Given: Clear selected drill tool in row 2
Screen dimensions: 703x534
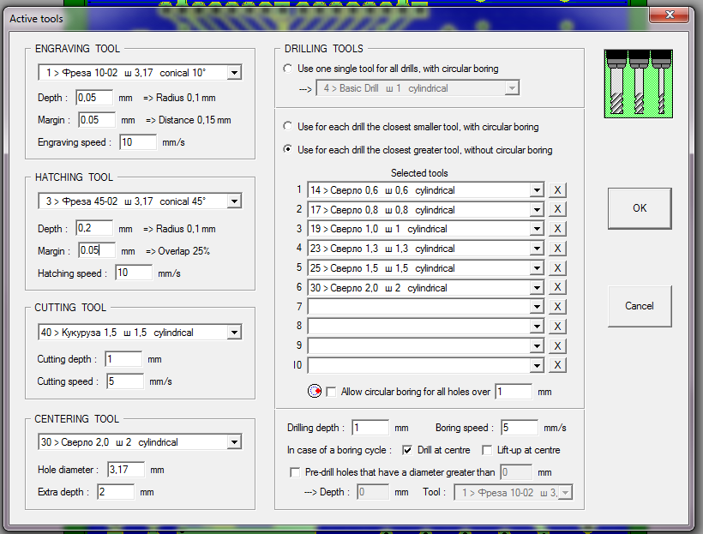Looking at the screenshot, I should 557,209.
